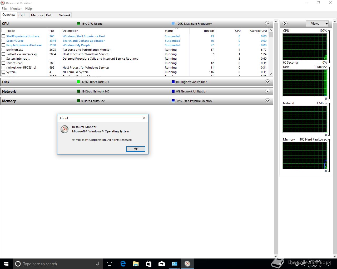Click the Network I/O green indicator square
Screen dimensions: 337x269
tap(78, 91)
